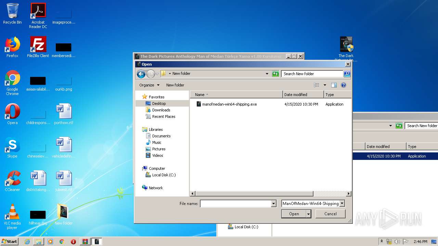Image resolution: width=438 pixels, height=246 pixels.
Task: Expand the Open button split arrow
Action: click(x=308, y=214)
